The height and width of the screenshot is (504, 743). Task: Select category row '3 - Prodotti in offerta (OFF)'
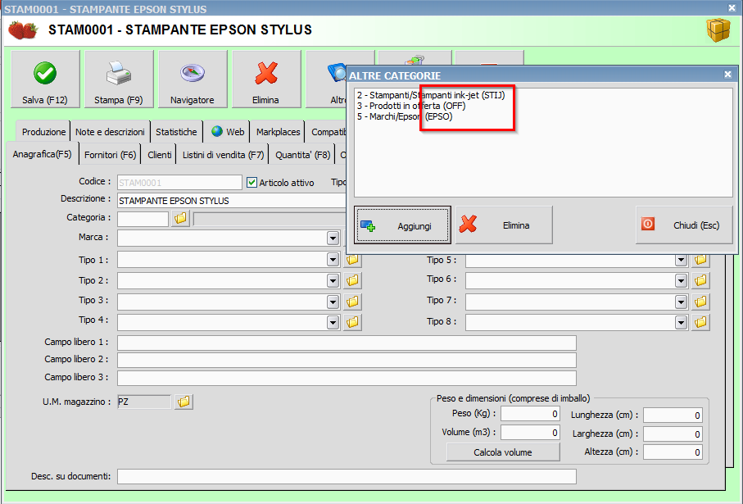[x=411, y=106]
